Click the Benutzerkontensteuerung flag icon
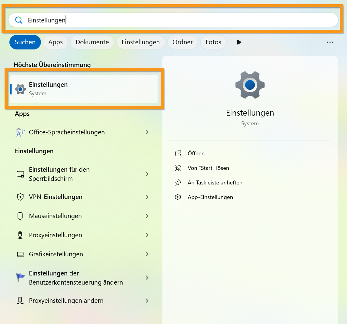 (x=20, y=278)
